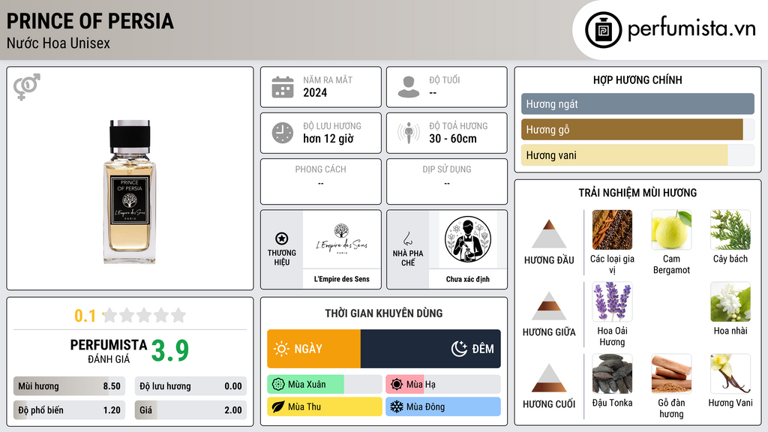Image resolution: width=768 pixels, height=432 pixels.
Task: Click the perfumer illustration Chưa xác định
Action: [468, 239]
